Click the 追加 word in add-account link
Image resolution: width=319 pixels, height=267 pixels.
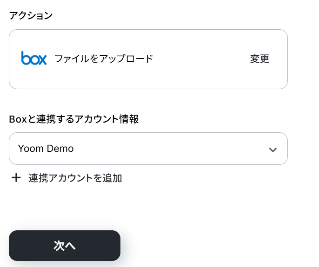112,178
